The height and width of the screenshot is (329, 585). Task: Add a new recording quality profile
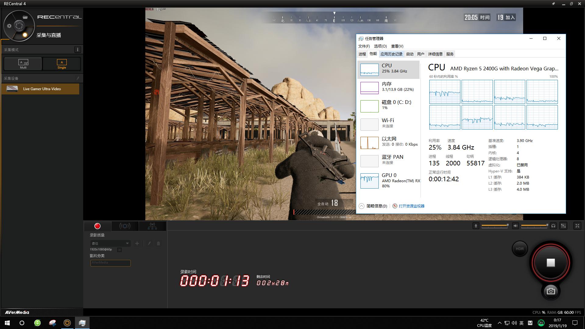(x=137, y=243)
